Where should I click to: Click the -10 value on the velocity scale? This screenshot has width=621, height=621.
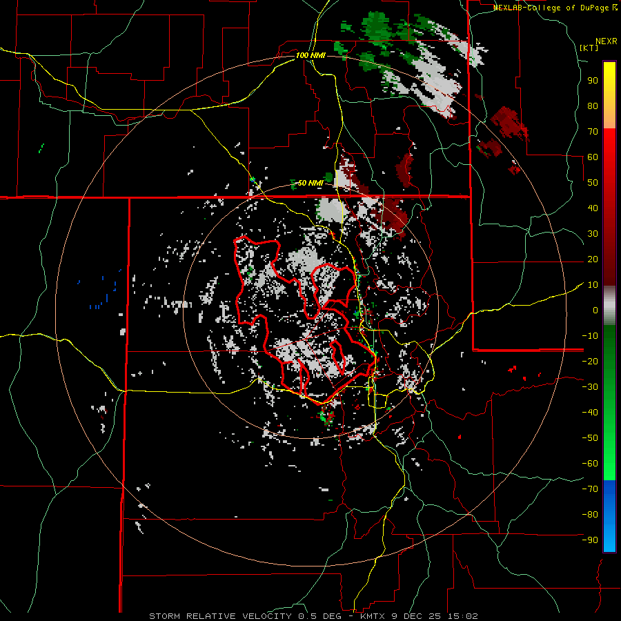coord(590,335)
